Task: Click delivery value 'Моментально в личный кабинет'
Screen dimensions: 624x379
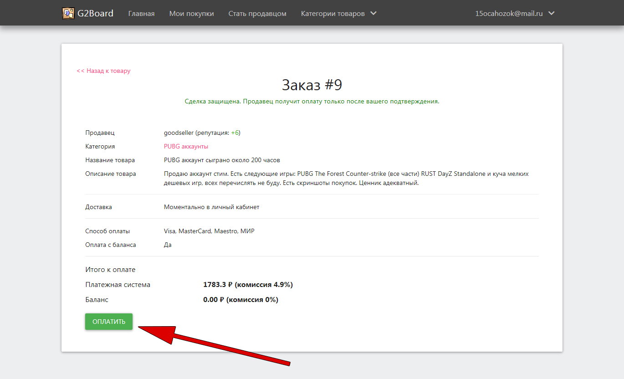Action: coord(211,207)
